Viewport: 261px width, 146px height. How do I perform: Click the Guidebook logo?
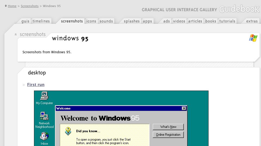click(239, 9)
